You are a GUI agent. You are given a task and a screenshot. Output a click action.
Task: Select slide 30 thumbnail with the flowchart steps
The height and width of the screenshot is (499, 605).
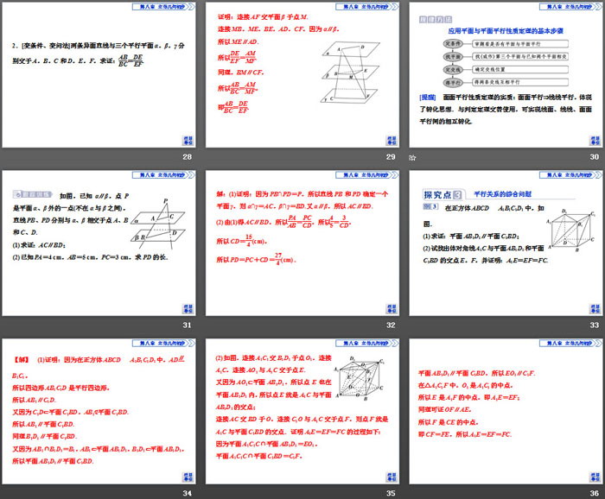coord(506,75)
